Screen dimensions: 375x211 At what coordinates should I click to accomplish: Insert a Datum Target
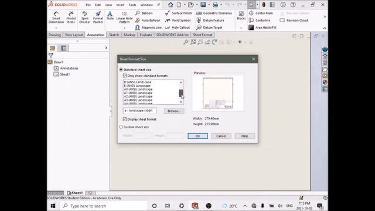(x=209, y=28)
